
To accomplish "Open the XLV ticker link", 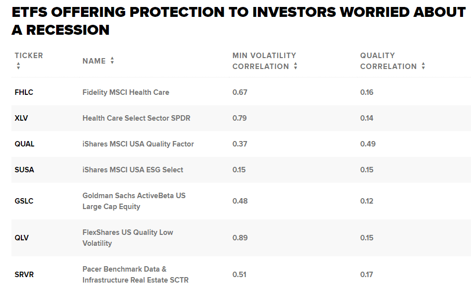I will (x=21, y=118).
